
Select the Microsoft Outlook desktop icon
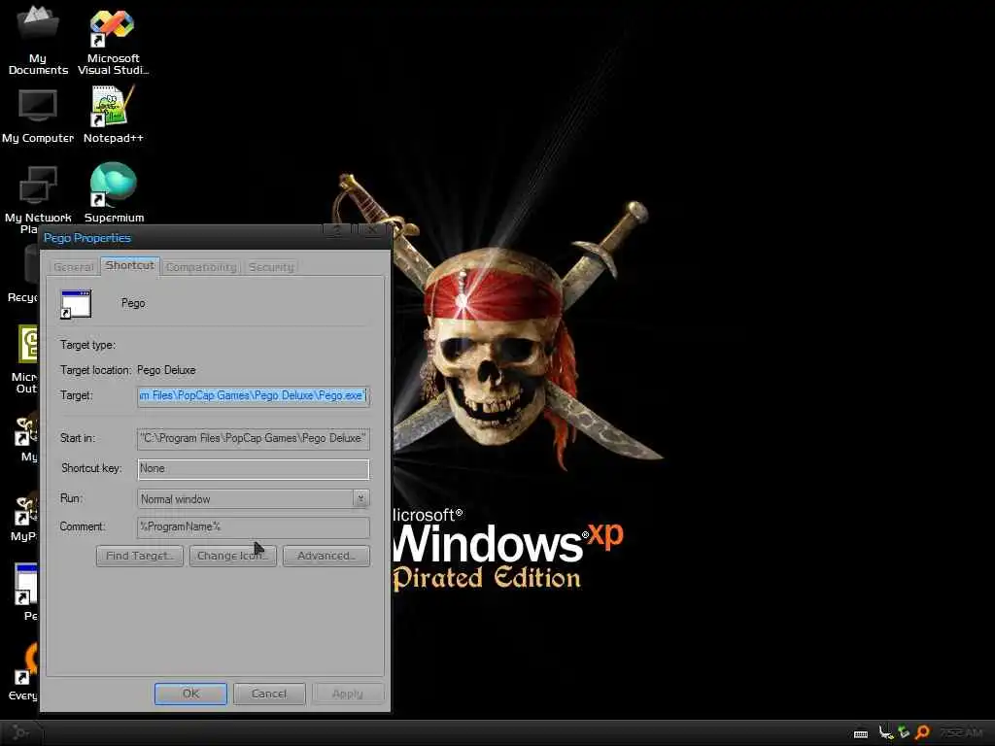(x=25, y=359)
